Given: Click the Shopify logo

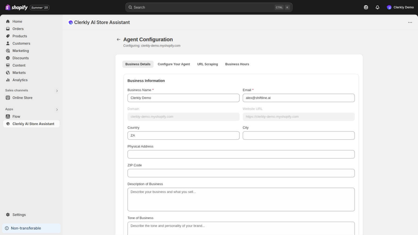Looking at the screenshot, I should [x=16, y=7].
